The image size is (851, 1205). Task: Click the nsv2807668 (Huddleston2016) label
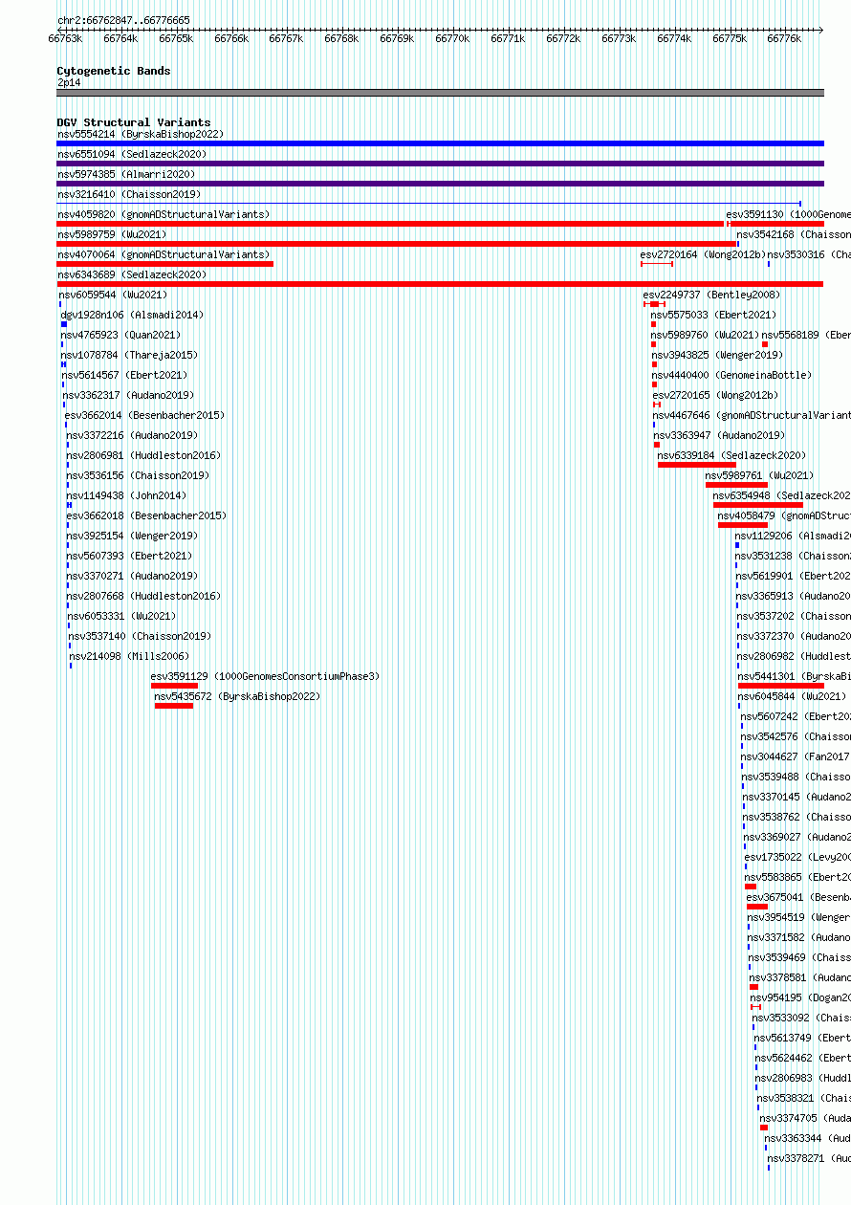(143, 596)
